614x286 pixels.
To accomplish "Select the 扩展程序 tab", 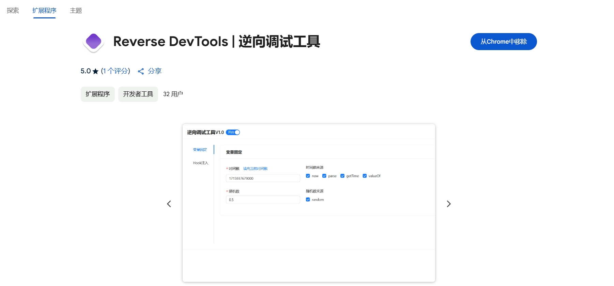I will click(44, 11).
